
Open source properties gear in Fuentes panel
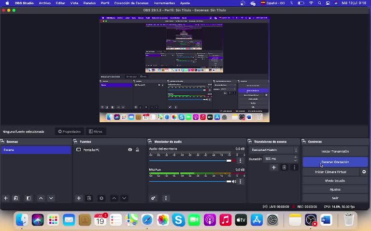point(101,198)
